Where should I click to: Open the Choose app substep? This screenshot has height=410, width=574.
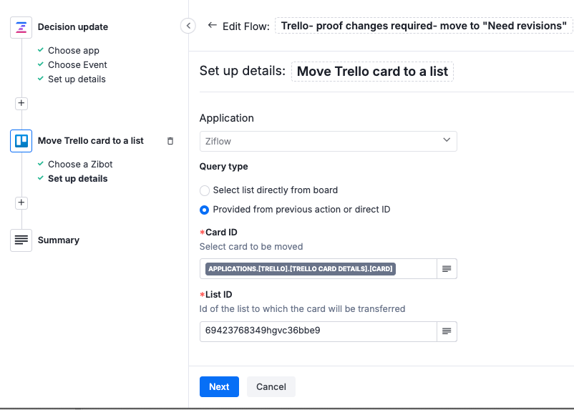[74, 51]
